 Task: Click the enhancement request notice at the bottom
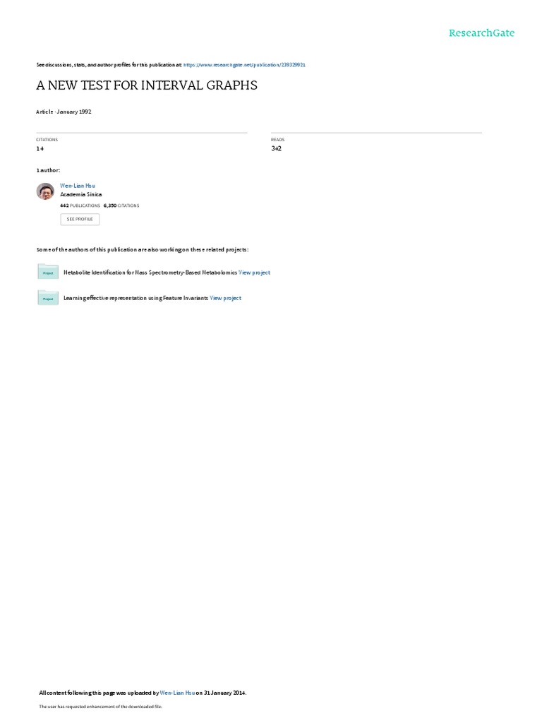point(100,706)
